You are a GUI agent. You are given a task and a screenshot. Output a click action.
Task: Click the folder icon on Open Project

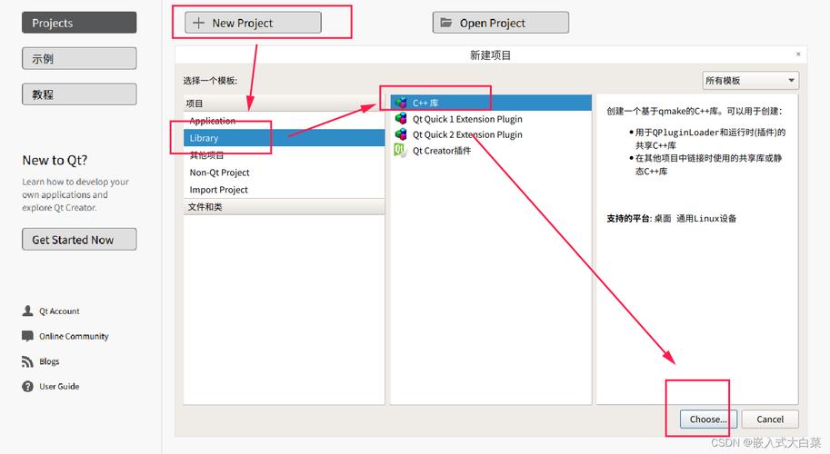point(446,22)
